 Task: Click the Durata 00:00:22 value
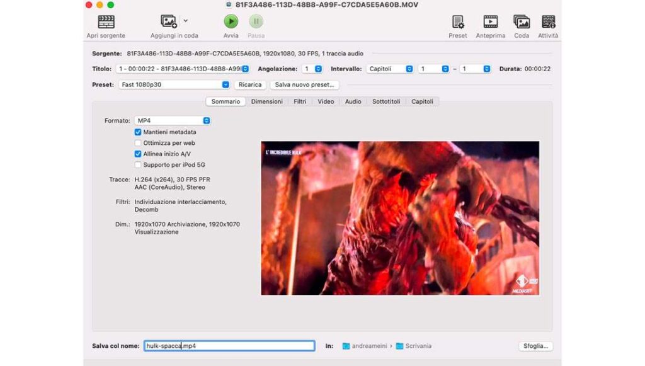click(x=537, y=69)
